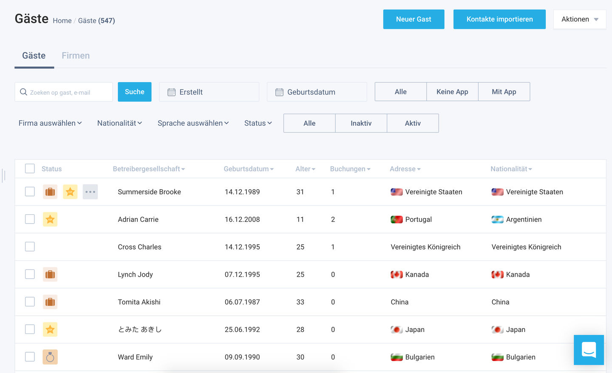
Task: Click the Japan flag in the Adresse column
Action: (397, 330)
